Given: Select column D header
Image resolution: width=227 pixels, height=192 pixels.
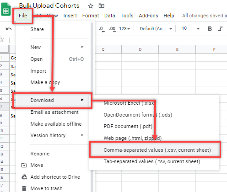Looking at the screenshot, I should coord(140,49).
